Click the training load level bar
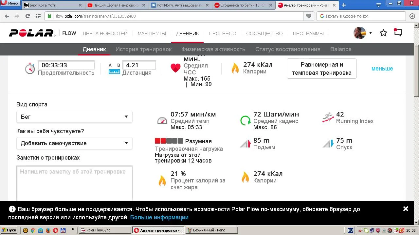 pos(169,141)
